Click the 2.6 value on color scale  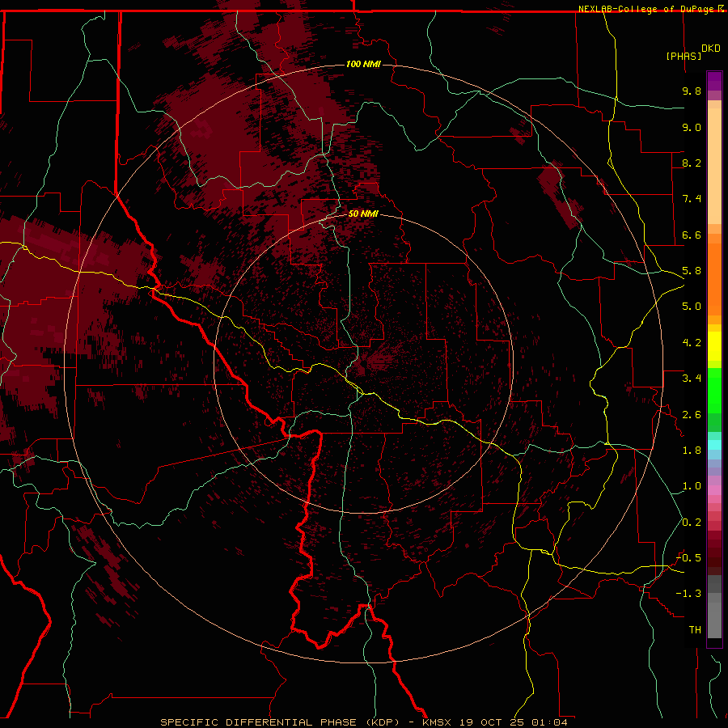pyautogui.click(x=692, y=415)
